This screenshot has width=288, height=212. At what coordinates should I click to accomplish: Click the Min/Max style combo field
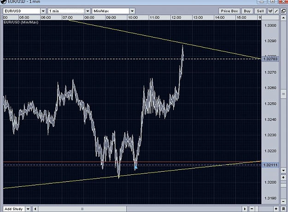[x=111, y=11]
